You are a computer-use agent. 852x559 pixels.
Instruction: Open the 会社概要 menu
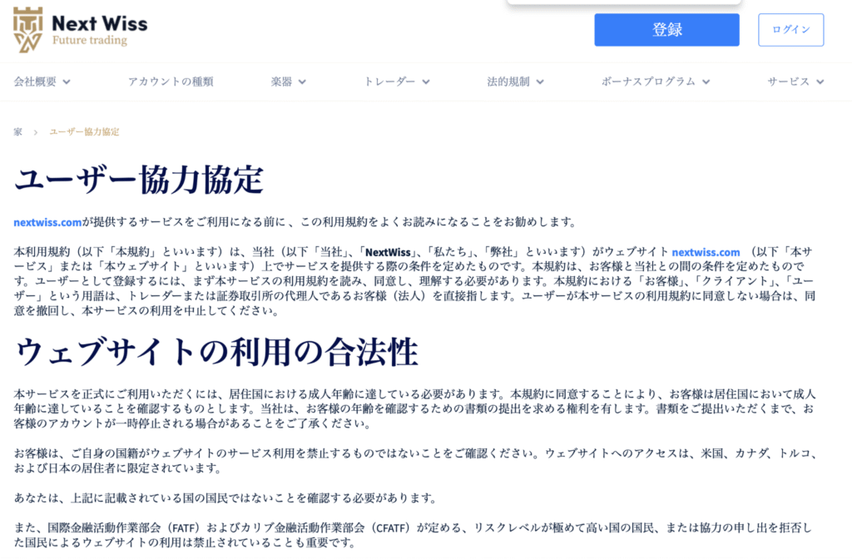[35, 82]
